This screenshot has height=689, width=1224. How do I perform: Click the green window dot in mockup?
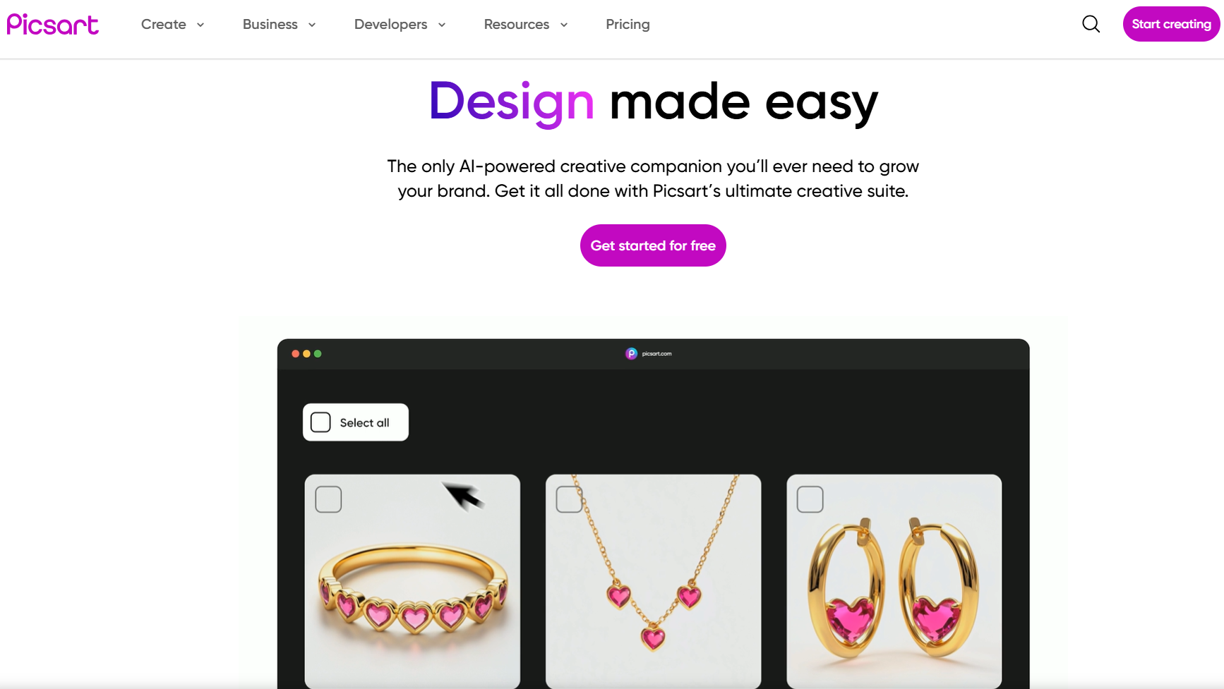(318, 354)
